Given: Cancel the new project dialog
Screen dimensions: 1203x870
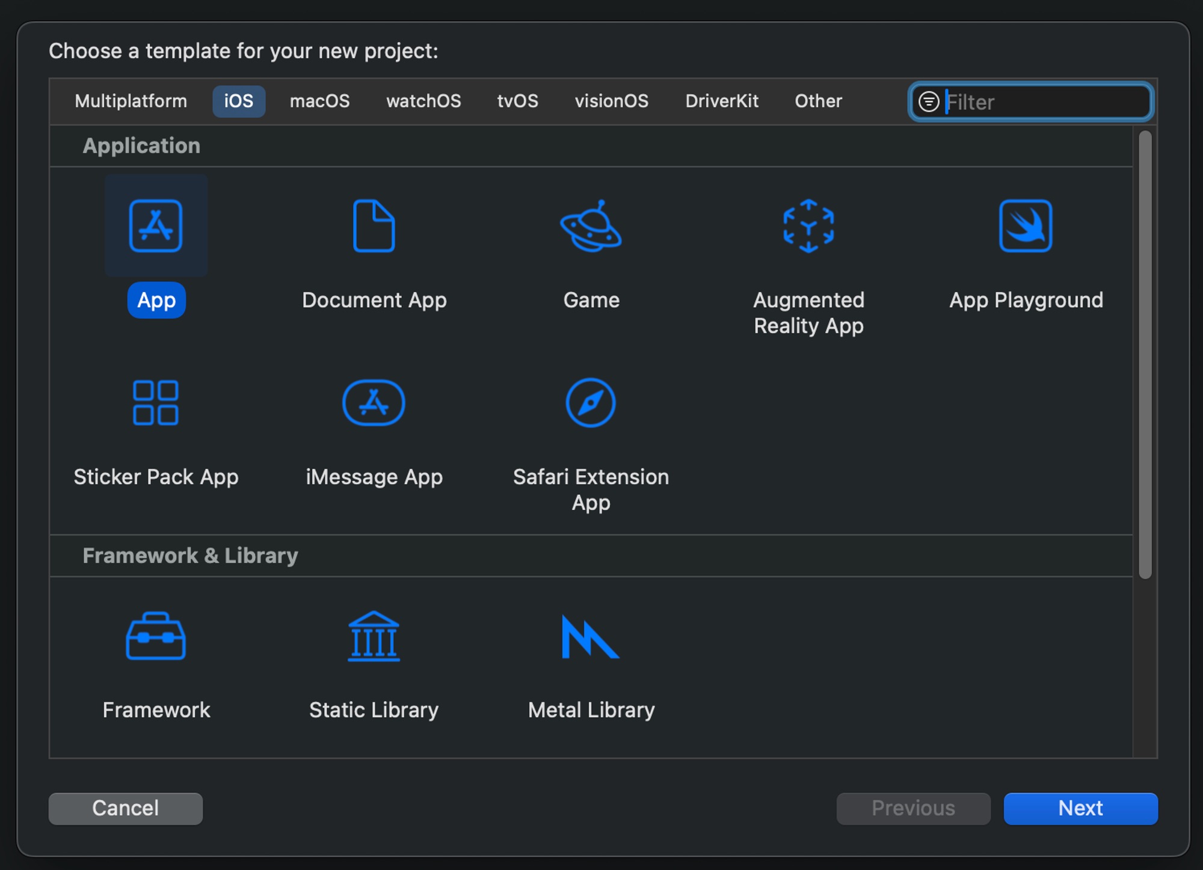Looking at the screenshot, I should [126, 808].
